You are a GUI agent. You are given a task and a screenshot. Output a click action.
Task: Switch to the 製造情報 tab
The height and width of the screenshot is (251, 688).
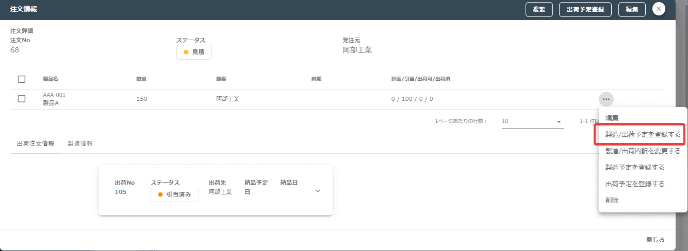80,144
